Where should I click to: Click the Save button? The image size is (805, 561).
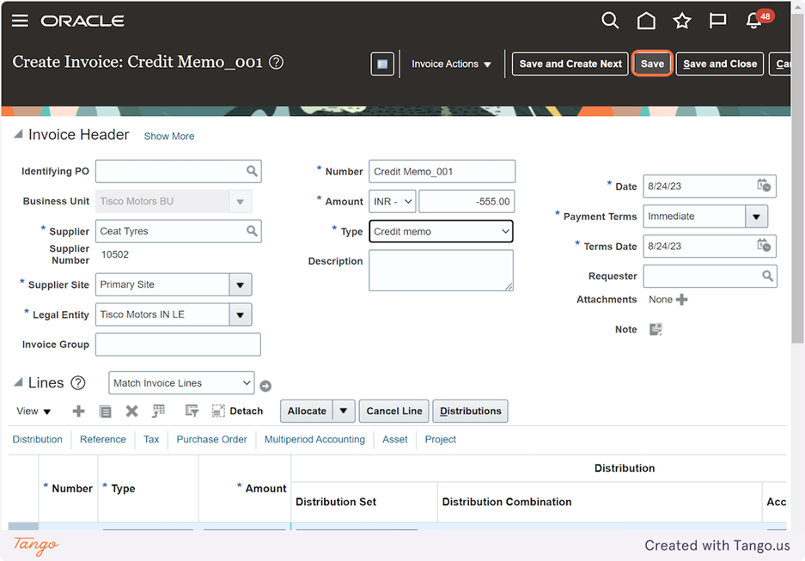(652, 64)
